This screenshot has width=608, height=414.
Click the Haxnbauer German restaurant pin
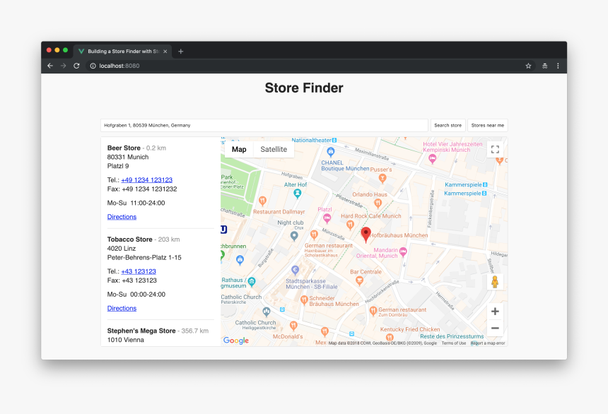tap(314, 234)
